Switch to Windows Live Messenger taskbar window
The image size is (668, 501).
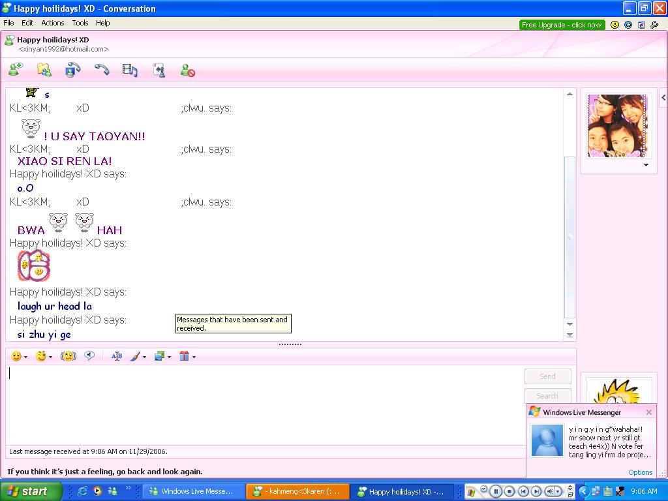[194, 491]
